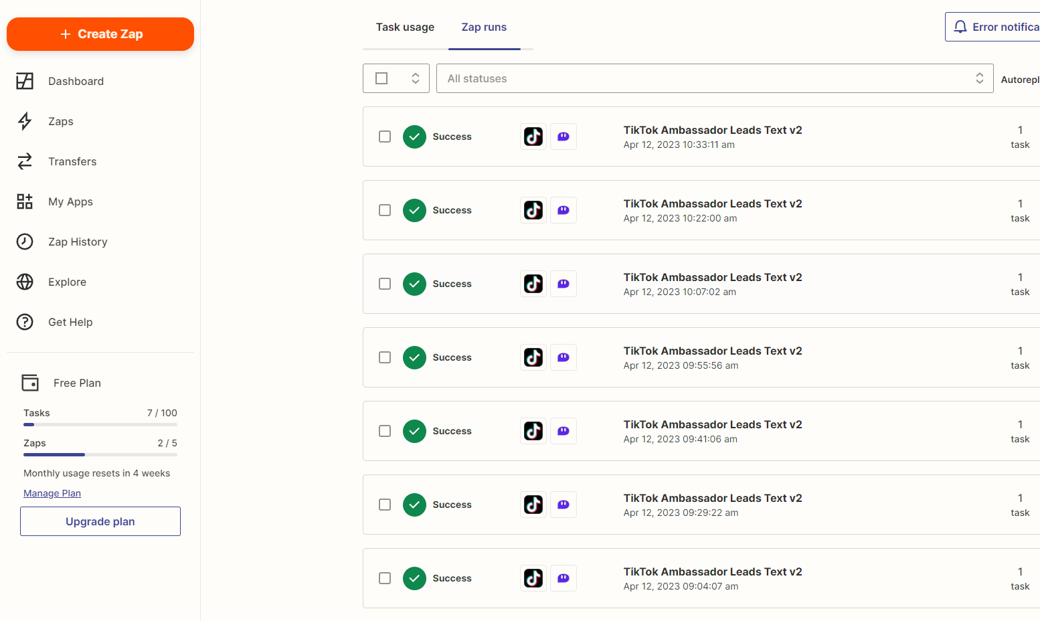Screen dimensions: 1040x621
Task: Click TikTok icon on the 09:29:22 am run
Action: [533, 505]
